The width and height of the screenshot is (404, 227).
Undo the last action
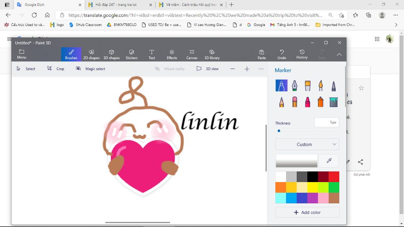click(282, 54)
